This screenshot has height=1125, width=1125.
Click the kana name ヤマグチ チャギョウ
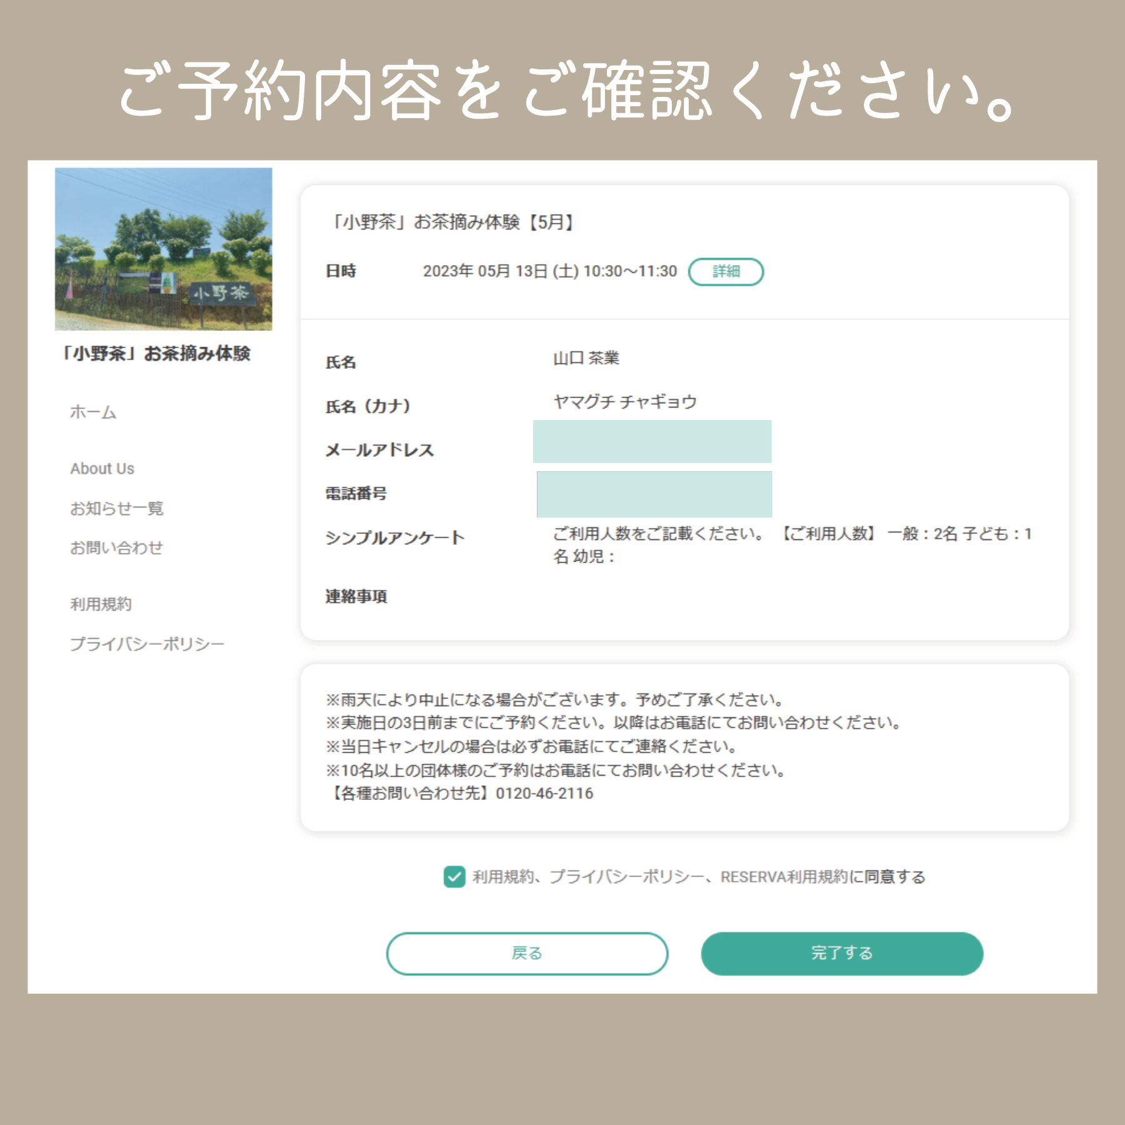[624, 402]
